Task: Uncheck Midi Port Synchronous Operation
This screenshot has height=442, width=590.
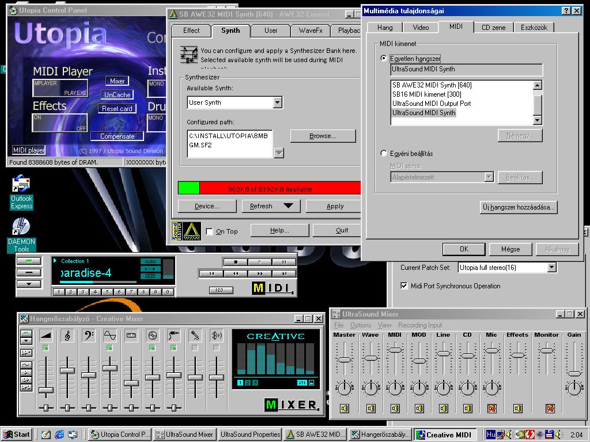Action: click(x=404, y=285)
